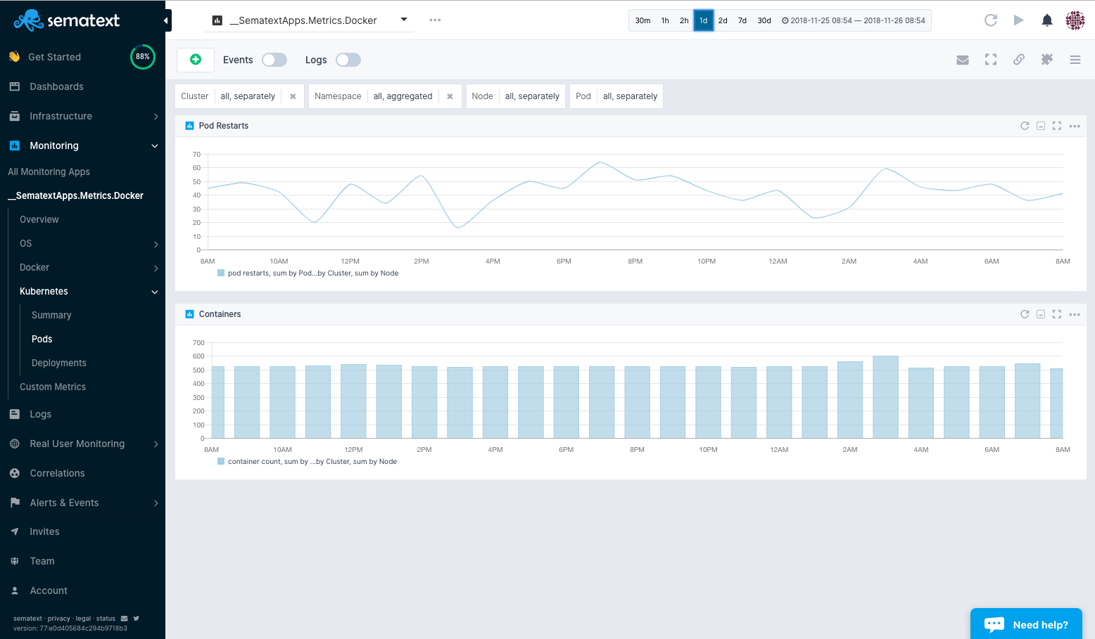Screen dimensions: 1095x639
Task: Remove the Namespace filter
Action: [x=450, y=96]
